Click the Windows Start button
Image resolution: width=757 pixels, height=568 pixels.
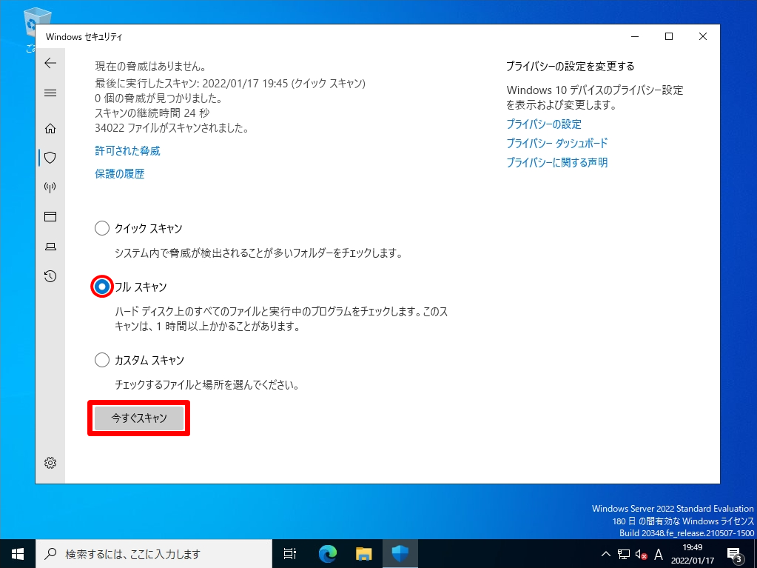17,553
